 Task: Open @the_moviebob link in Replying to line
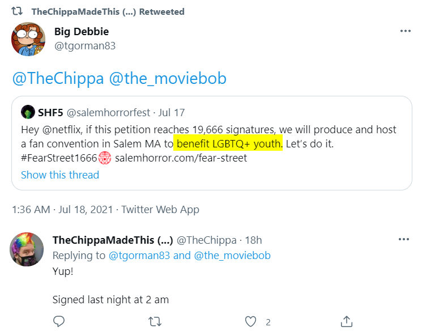(232, 255)
